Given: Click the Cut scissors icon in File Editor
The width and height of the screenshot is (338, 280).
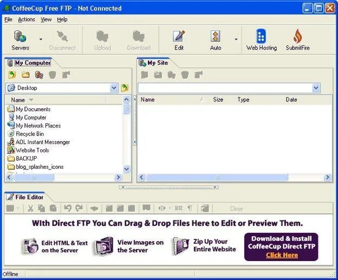Looking at the screenshot, I should click(31, 208).
